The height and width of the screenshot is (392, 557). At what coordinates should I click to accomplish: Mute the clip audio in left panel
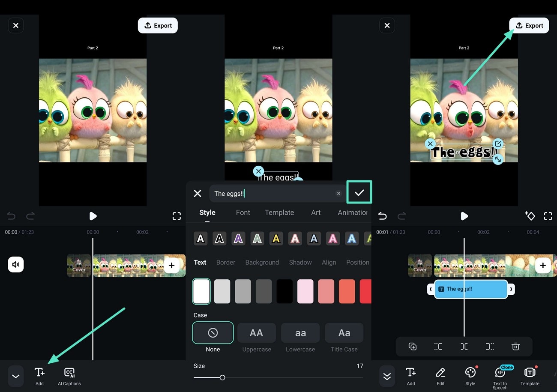[x=16, y=264]
